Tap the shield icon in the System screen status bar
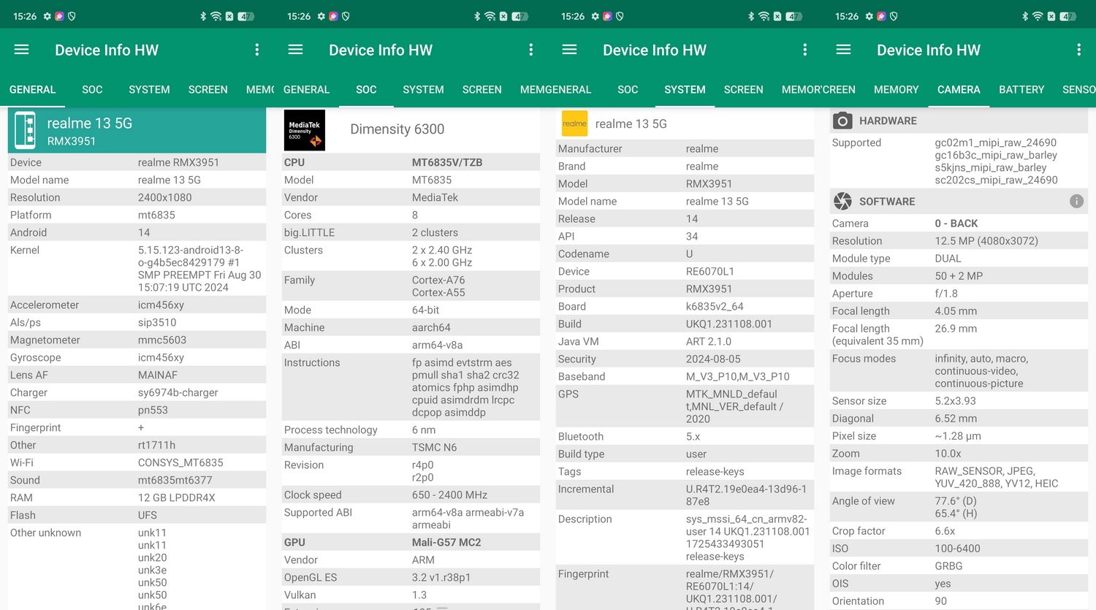 click(620, 16)
